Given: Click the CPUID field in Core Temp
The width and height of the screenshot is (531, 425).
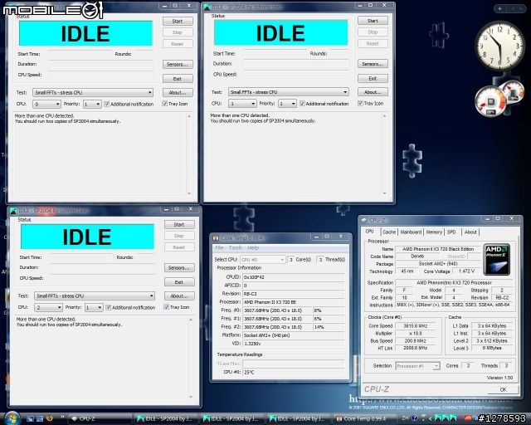Looking at the screenshot, I should point(293,277).
